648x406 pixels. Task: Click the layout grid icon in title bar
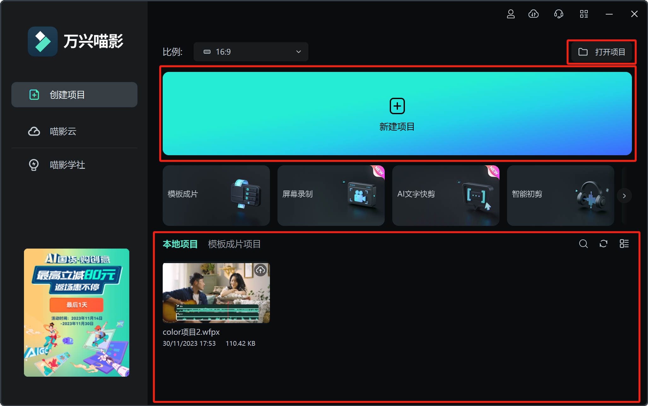pyautogui.click(x=584, y=14)
